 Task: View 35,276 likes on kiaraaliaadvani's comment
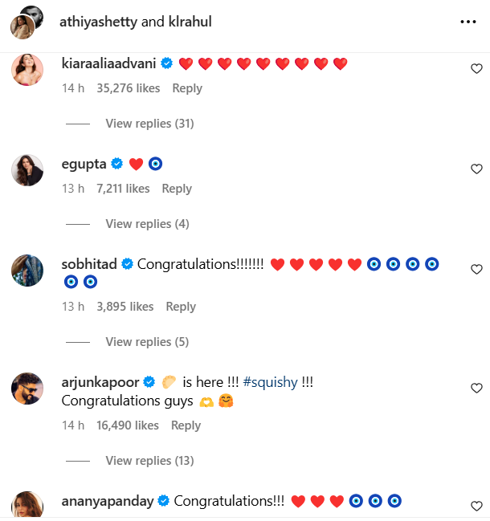(x=127, y=88)
